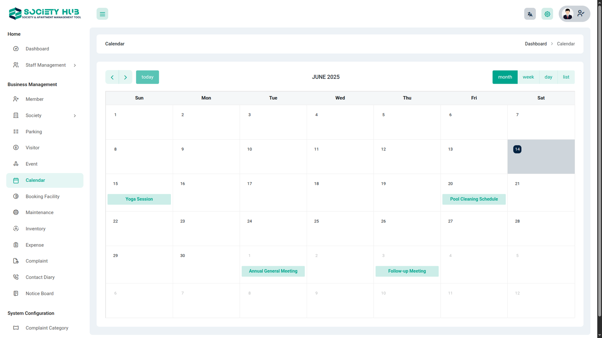Open the Notice Board icon
This screenshot has height=338, width=602.
(x=16, y=293)
